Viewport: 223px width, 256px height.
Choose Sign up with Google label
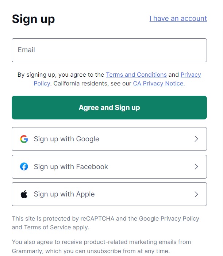66,139
